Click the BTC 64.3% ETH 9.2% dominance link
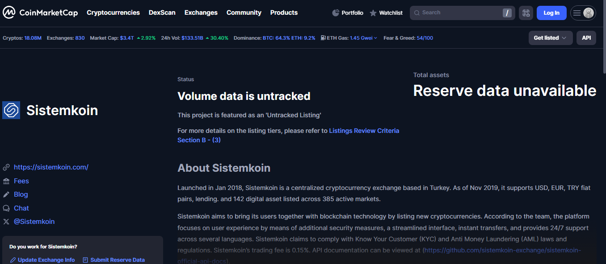Viewport: 606px width, 264px height. pyautogui.click(x=289, y=38)
